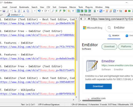Close the Untitled-3 tab

23,15
